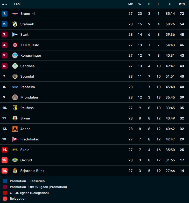Image resolution: width=189 pixels, height=203 pixels.
Task: Click the red Relegation legend swatch
Action: [5, 199]
